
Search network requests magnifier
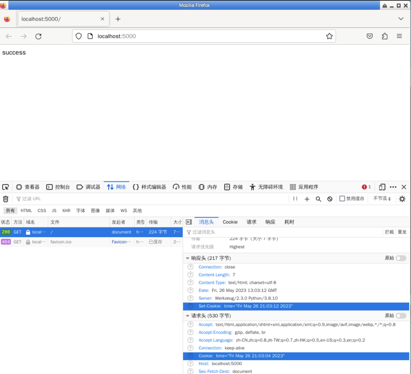[x=318, y=199]
